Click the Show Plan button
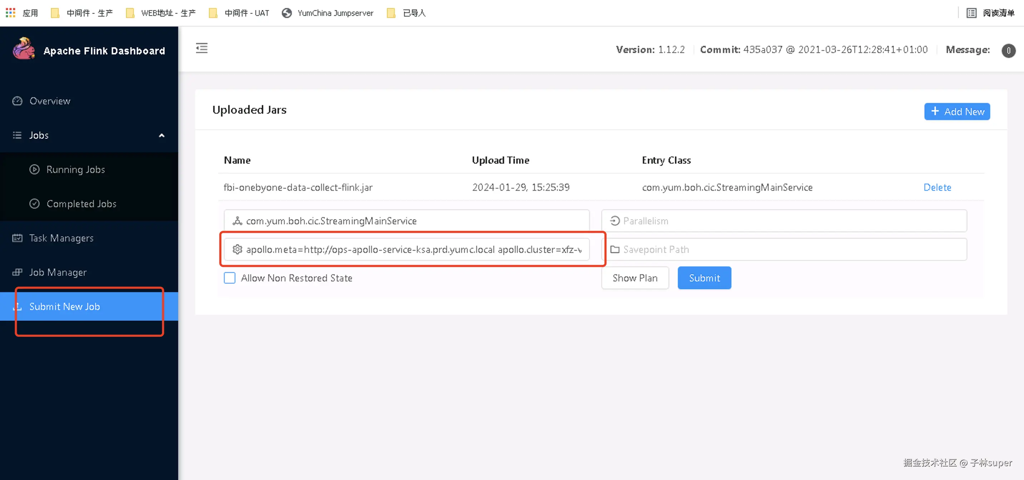1024x480 pixels. (634, 278)
